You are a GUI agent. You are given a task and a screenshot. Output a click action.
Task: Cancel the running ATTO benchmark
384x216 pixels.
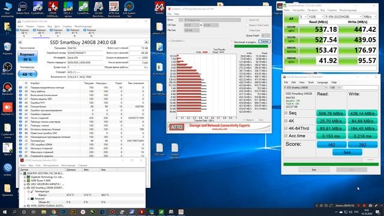(264, 41)
